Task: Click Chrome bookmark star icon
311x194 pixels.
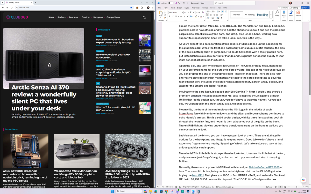Action: tap(131, 8)
